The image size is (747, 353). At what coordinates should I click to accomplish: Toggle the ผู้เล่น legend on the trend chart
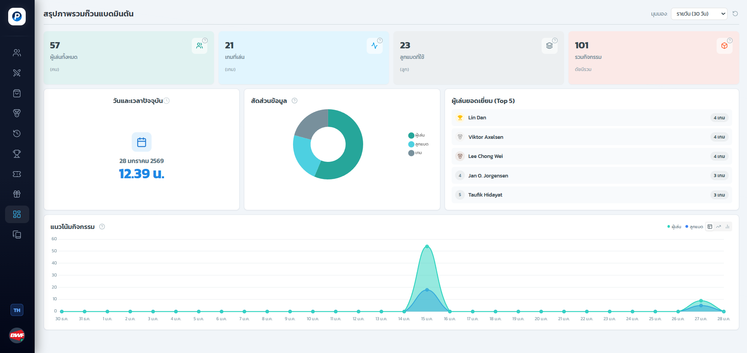pyautogui.click(x=675, y=226)
